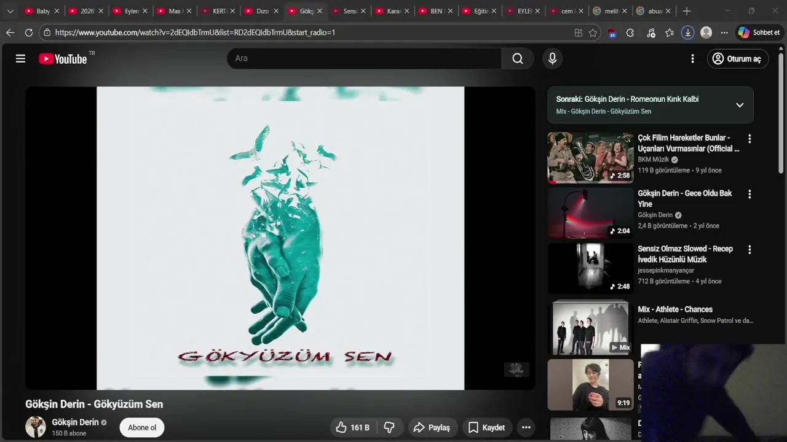Go back with browser back arrow
787x442 pixels.
[x=10, y=33]
